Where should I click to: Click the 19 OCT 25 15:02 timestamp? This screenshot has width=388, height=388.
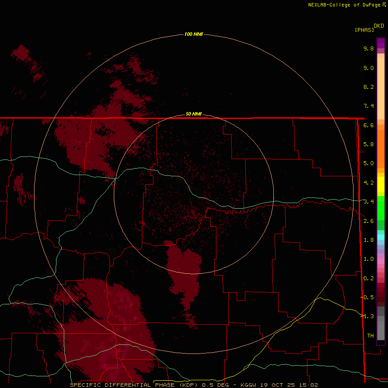[x=289, y=385]
